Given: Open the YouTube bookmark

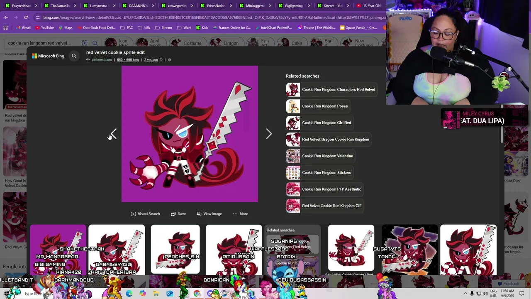Looking at the screenshot, I should click(44, 28).
